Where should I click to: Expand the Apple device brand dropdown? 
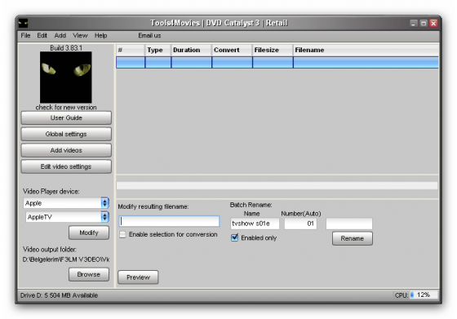104,203
